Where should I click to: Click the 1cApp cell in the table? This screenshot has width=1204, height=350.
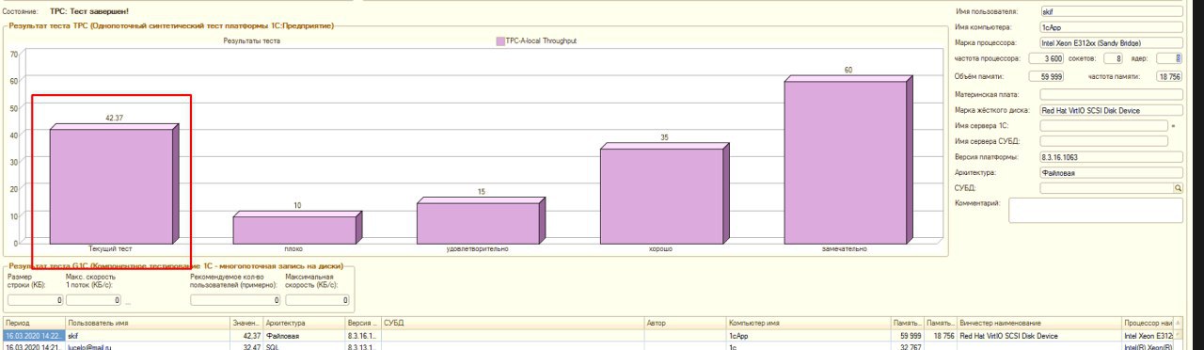click(x=808, y=335)
